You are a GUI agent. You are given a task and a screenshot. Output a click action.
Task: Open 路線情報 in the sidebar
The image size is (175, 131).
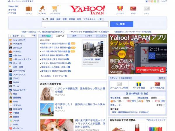[17, 98]
